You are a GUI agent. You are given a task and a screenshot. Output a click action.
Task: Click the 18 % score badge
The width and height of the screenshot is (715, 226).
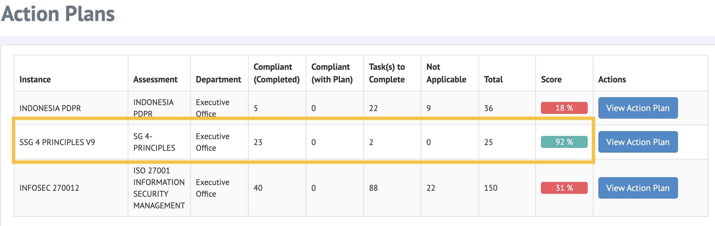click(564, 108)
